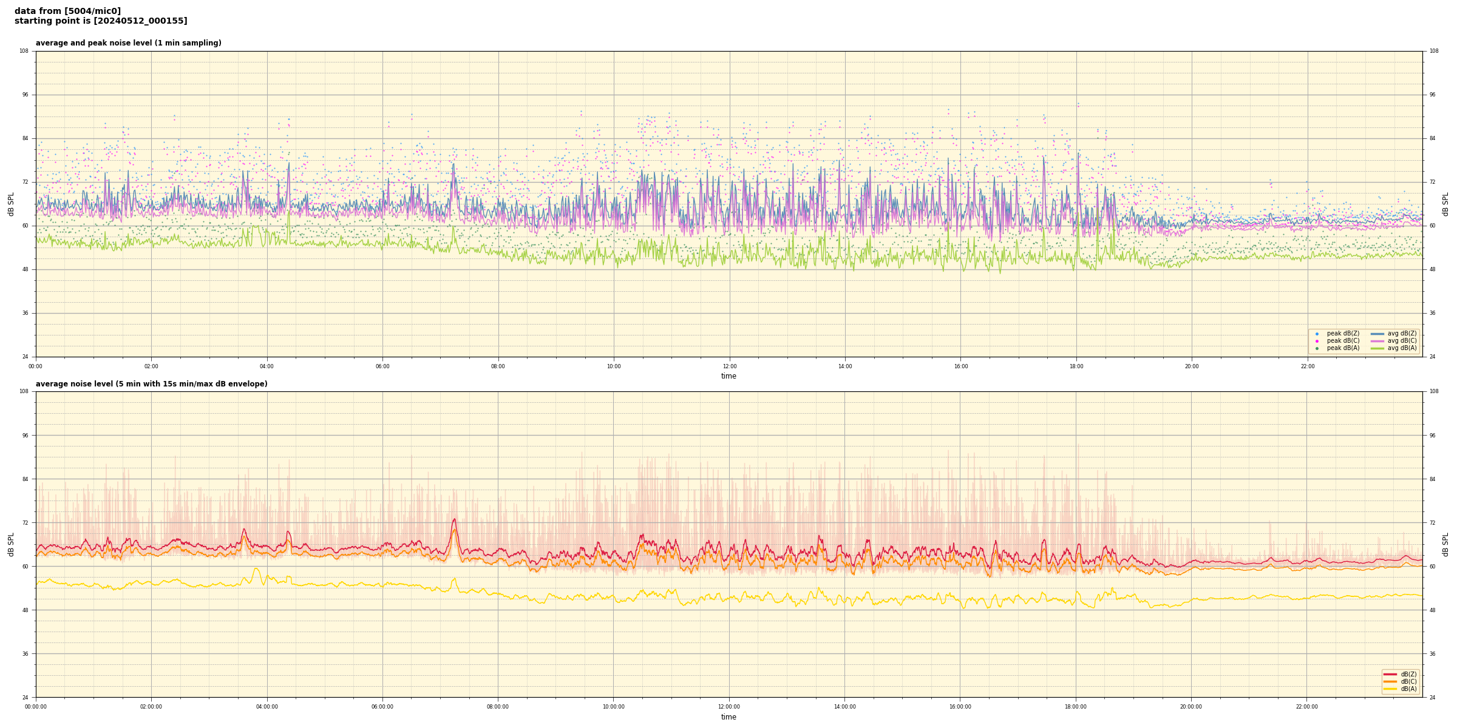Viewport: 1457px width, 728px height.
Task: Click the 18:00:00 tick on bottom chart axis
Action: point(1076,707)
